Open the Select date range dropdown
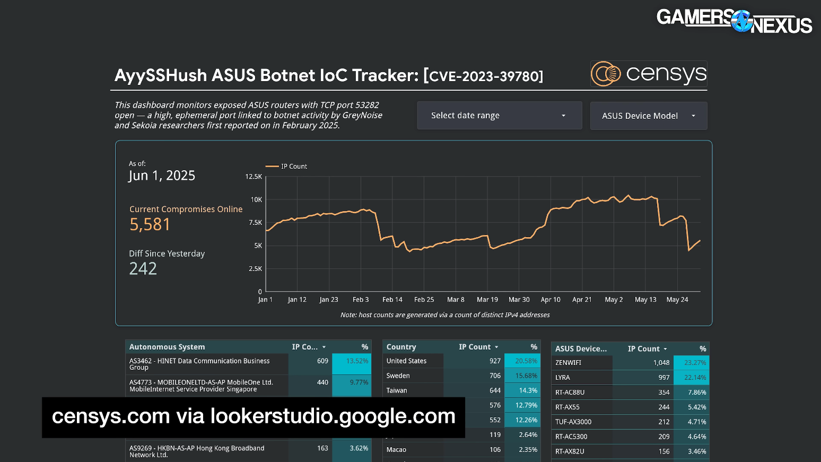Image resolution: width=821 pixels, height=462 pixels. (x=499, y=116)
